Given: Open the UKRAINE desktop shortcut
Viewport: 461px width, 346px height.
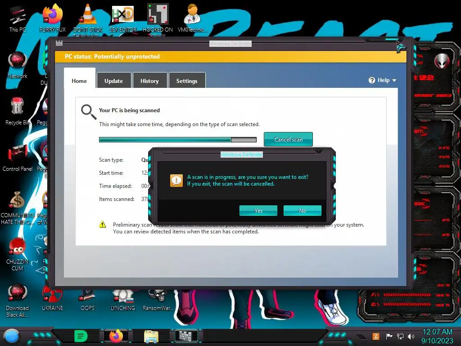Looking at the screenshot, I should coord(52,299).
